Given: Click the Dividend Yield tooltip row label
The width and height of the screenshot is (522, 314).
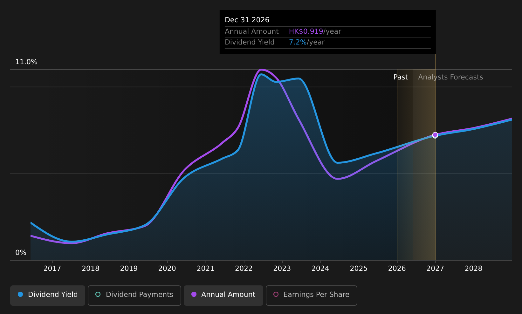Looking at the screenshot, I should point(250,42).
